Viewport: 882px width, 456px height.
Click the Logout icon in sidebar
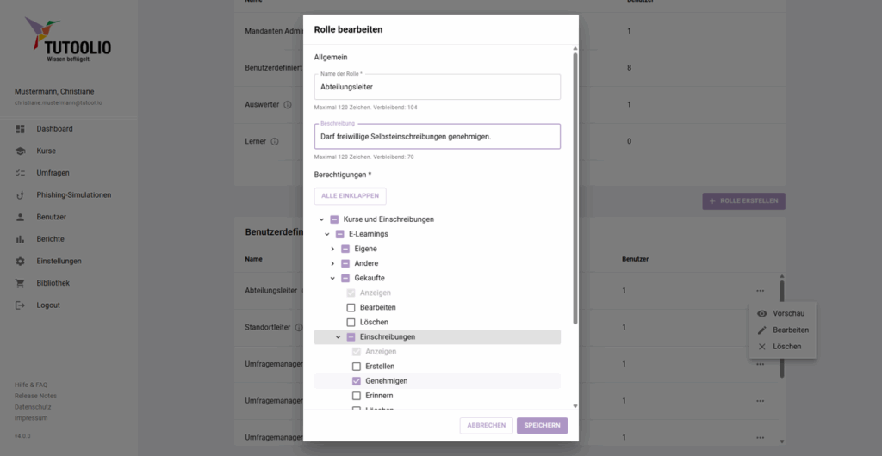20,305
